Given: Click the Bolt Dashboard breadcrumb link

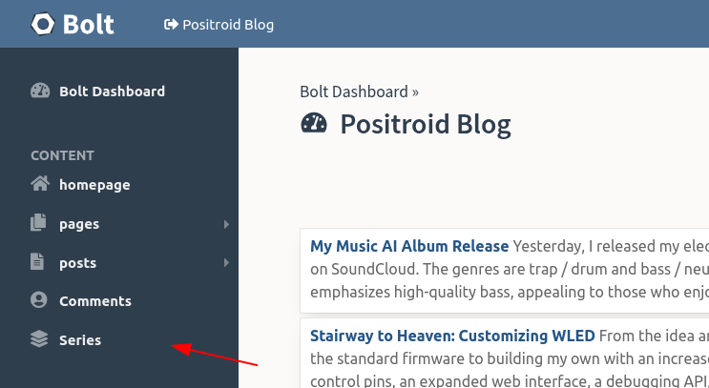Looking at the screenshot, I should (x=354, y=92).
